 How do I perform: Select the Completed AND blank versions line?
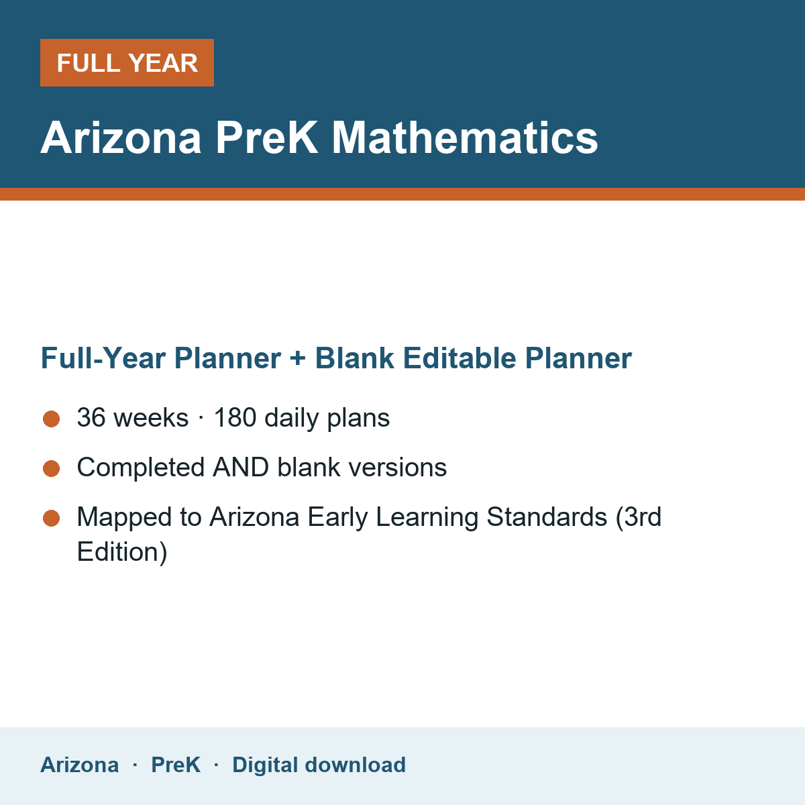[262, 468]
